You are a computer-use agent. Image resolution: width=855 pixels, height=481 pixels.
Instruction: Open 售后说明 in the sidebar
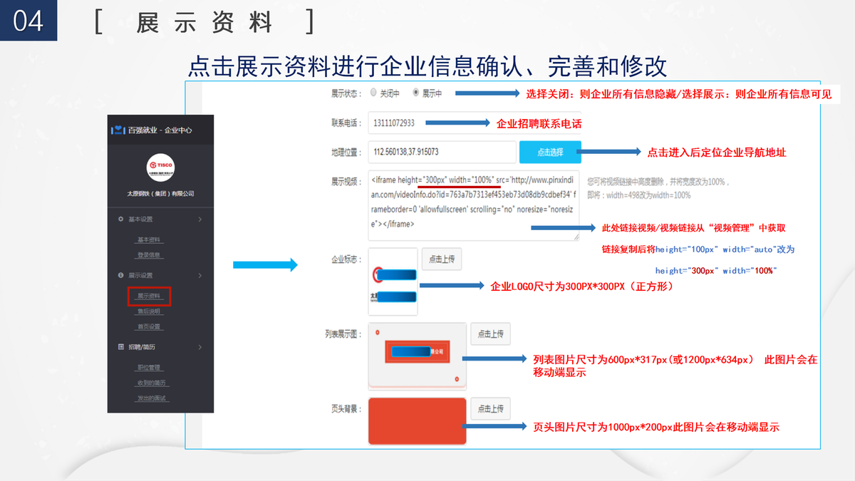(149, 311)
